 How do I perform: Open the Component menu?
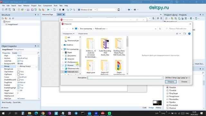pyautogui.click(x=47, y=6)
